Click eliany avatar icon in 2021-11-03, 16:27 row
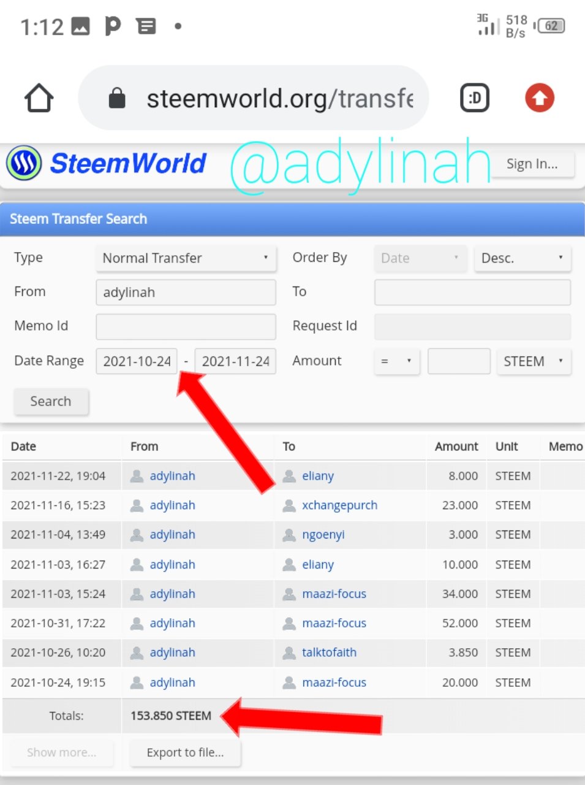The image size is (585, 785). point(289,565)
